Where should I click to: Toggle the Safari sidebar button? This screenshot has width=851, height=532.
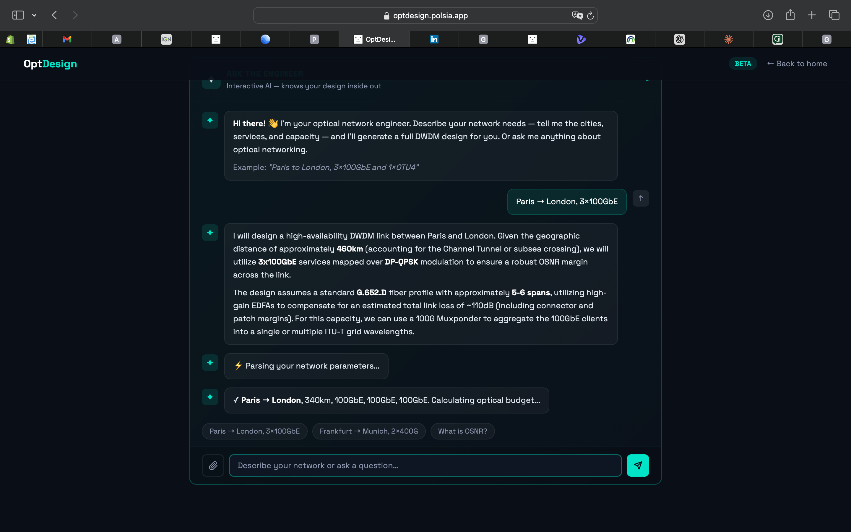point(18,15)
